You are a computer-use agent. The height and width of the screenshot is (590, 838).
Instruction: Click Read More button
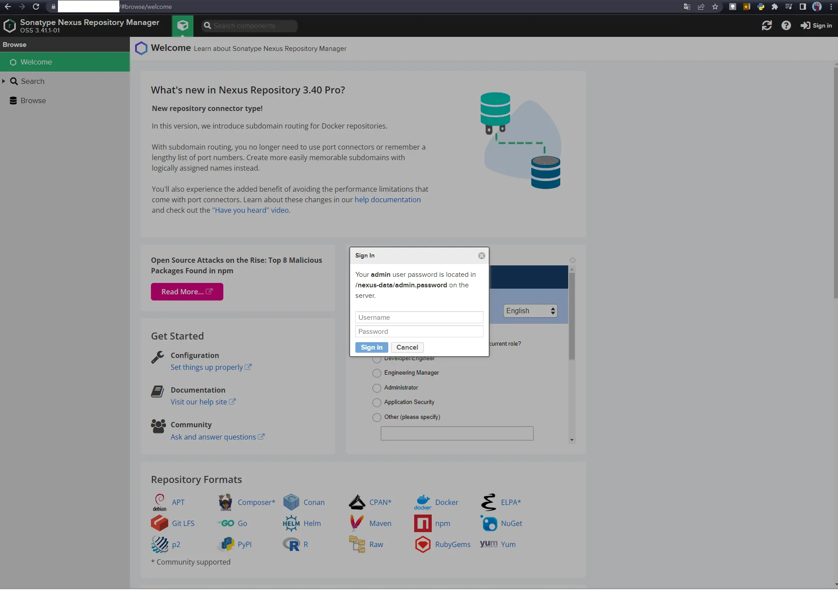187,292
